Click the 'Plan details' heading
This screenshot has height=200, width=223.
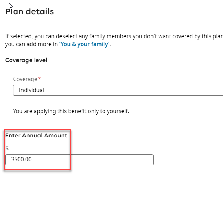pyautogui.click(x=30, y=11)
